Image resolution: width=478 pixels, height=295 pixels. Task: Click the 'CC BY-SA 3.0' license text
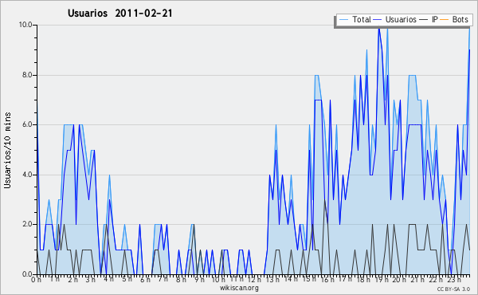pos(453,289)
